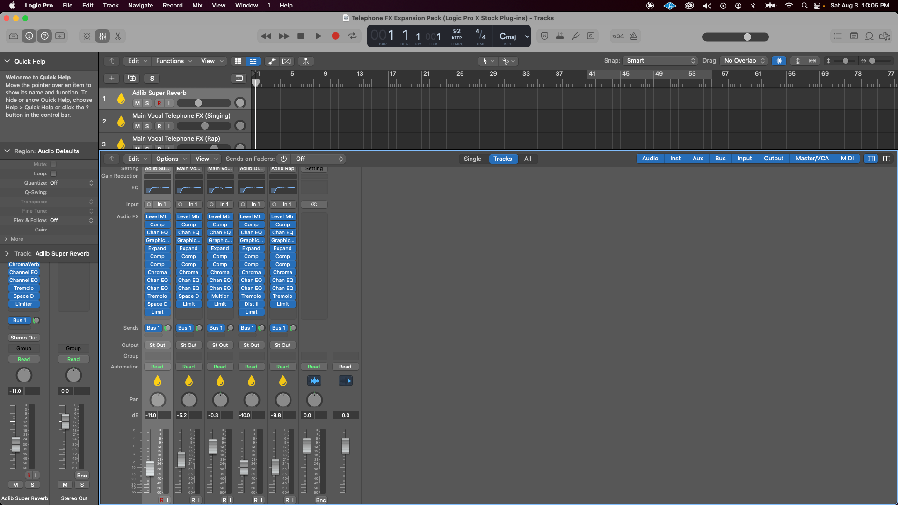Toggle the Metronome click icon
This screenshot has height=505, width=898.
(x=634, y=36)
